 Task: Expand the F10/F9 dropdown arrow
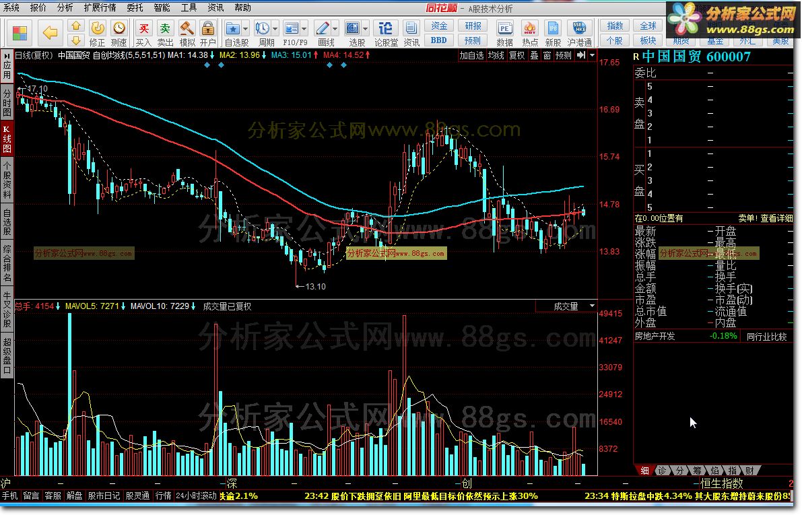pyautogui.click(x=304, y=29)
